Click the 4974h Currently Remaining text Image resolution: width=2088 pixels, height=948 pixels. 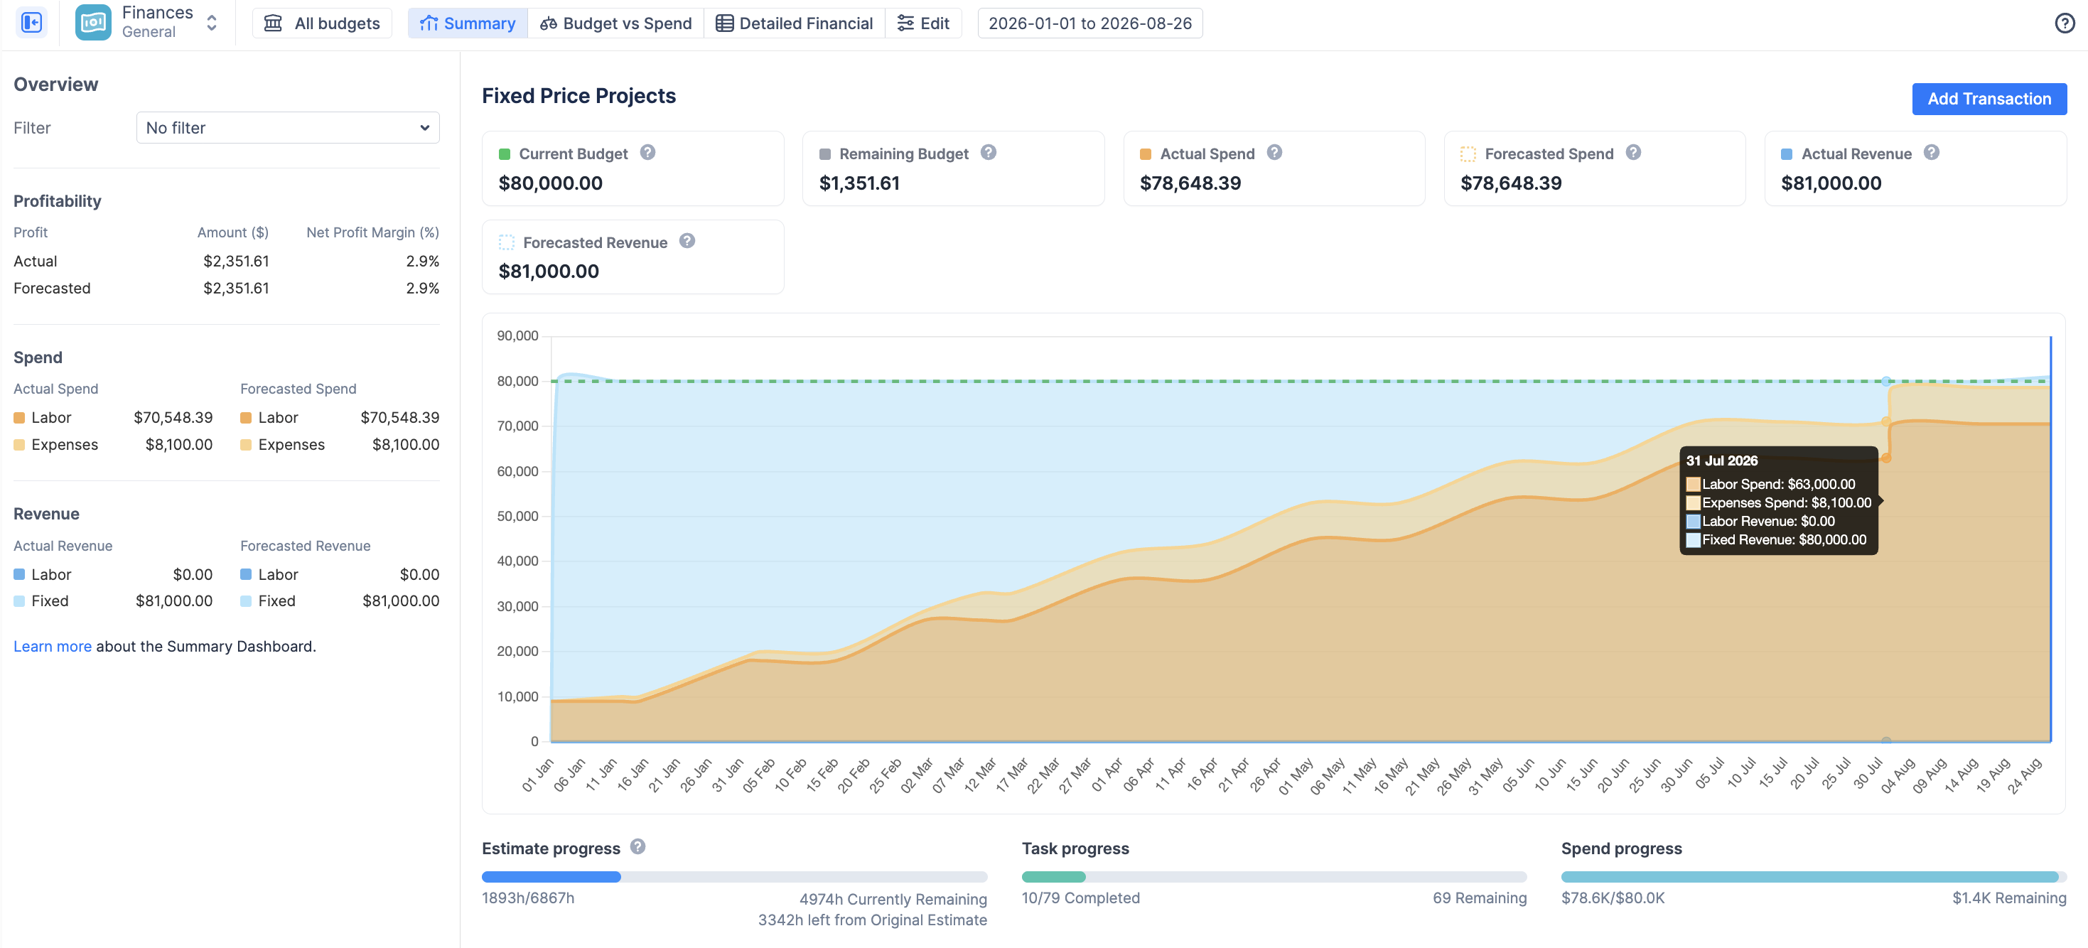point(893,900)
